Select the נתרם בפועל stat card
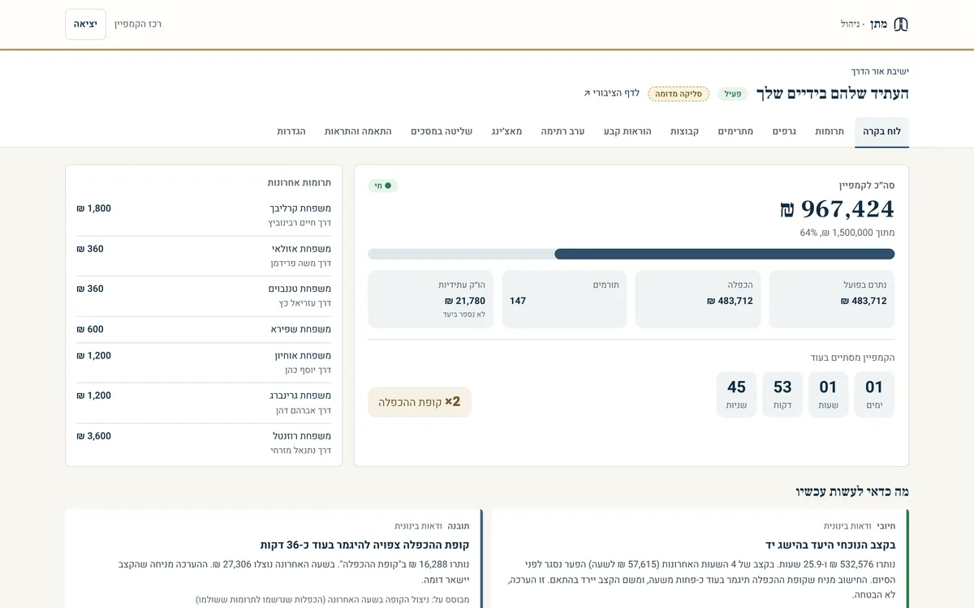Image resolution: width=974 pixels, height=608 pixels. tap(832, 299)
